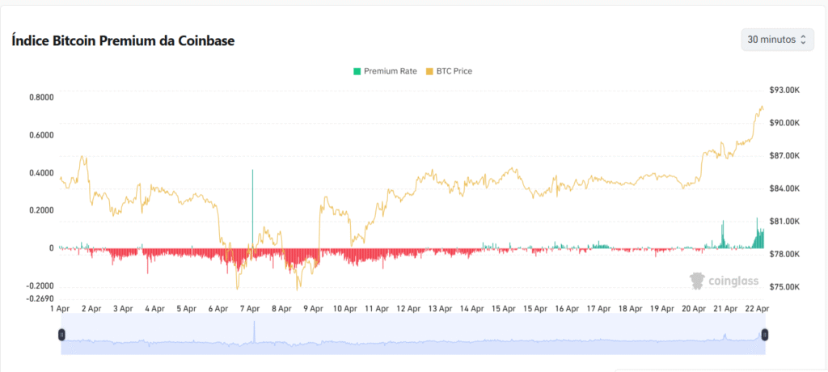This screenshot has width=828, height=372.
Task: Click the 10 Apr axis label
Action: click(x=345, y=308)
